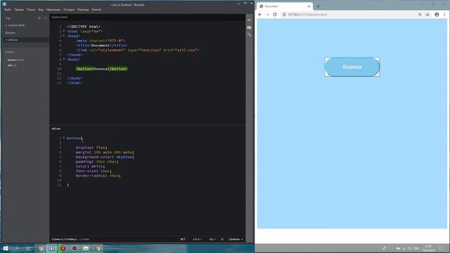
Task: Bookmark this page with the star icon
Action: [x=427, y=14]
